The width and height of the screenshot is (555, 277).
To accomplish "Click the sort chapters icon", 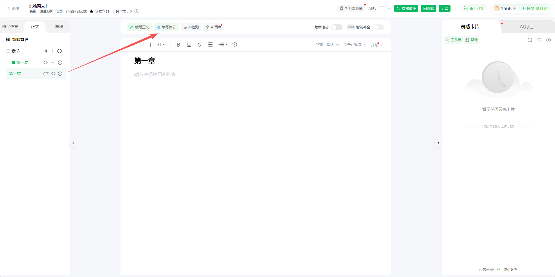I will (46, 51).
